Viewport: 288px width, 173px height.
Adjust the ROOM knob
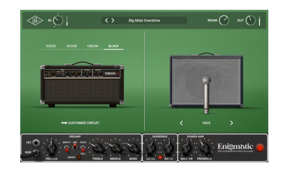coord(224,21)
